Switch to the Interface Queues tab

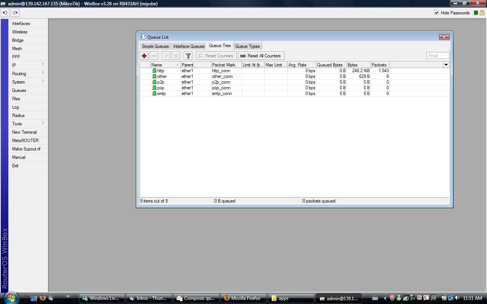189,46
